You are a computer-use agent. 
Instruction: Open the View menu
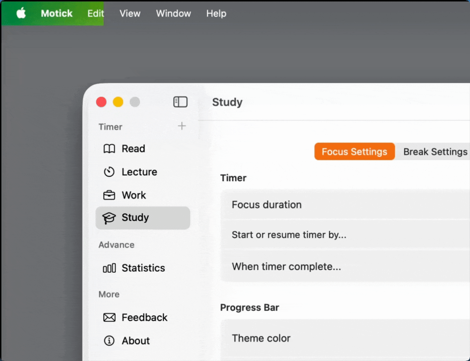pos(130,14)
